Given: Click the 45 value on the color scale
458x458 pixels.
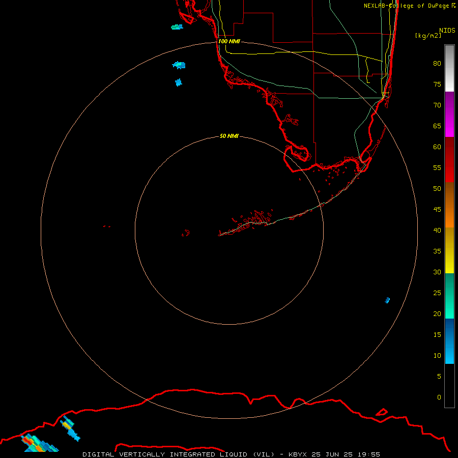Looking at the screenshot, I should [437, 210].
